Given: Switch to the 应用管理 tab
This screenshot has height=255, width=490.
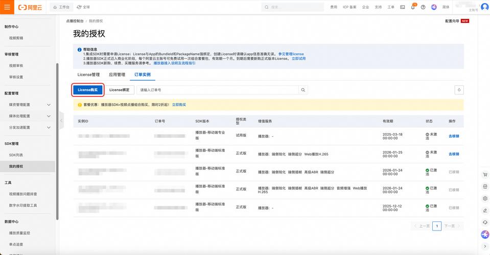Looking at the screenshot, I should coord(117,74).
